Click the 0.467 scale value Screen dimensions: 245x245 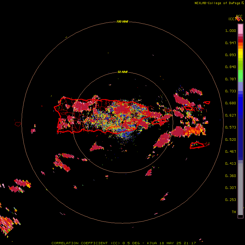click(231, 152)
